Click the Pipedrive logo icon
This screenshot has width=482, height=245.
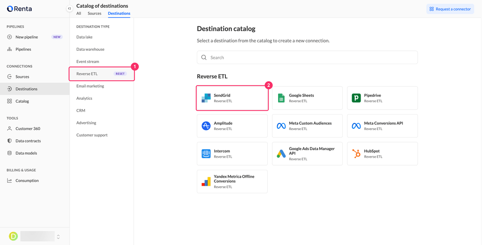356,98
